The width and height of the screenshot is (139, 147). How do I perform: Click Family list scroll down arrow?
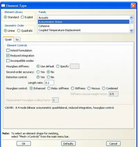pos(131,31)
